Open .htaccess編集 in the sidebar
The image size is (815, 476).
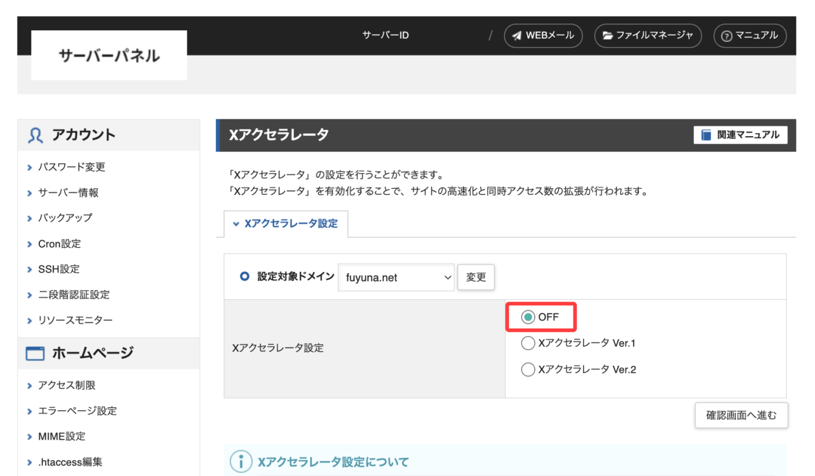pyautogui.click(x=70, y=462)
